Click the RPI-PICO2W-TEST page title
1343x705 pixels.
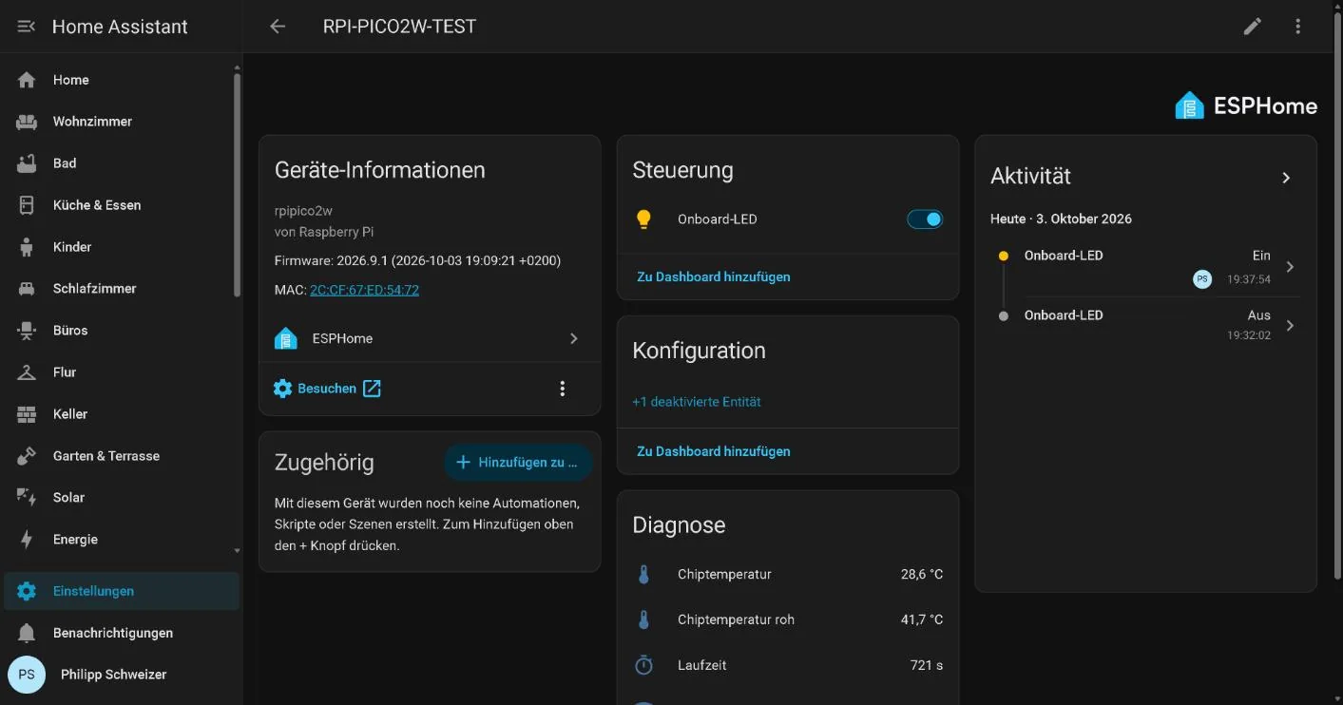399,27
